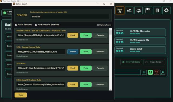Screen dimensions: 173x102
Task: Click the '24Dubstep.pl || DropZone Radio' title
Action: click(x=29, y=80)
